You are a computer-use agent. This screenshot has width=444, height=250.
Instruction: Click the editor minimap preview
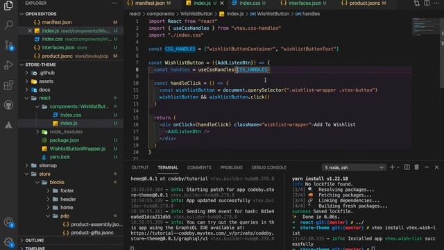(x=425, y=27)
